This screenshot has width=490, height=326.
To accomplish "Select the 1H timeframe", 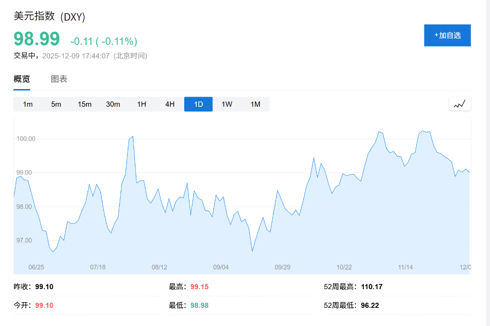I will pyautogui.click(x=141, y=104).
